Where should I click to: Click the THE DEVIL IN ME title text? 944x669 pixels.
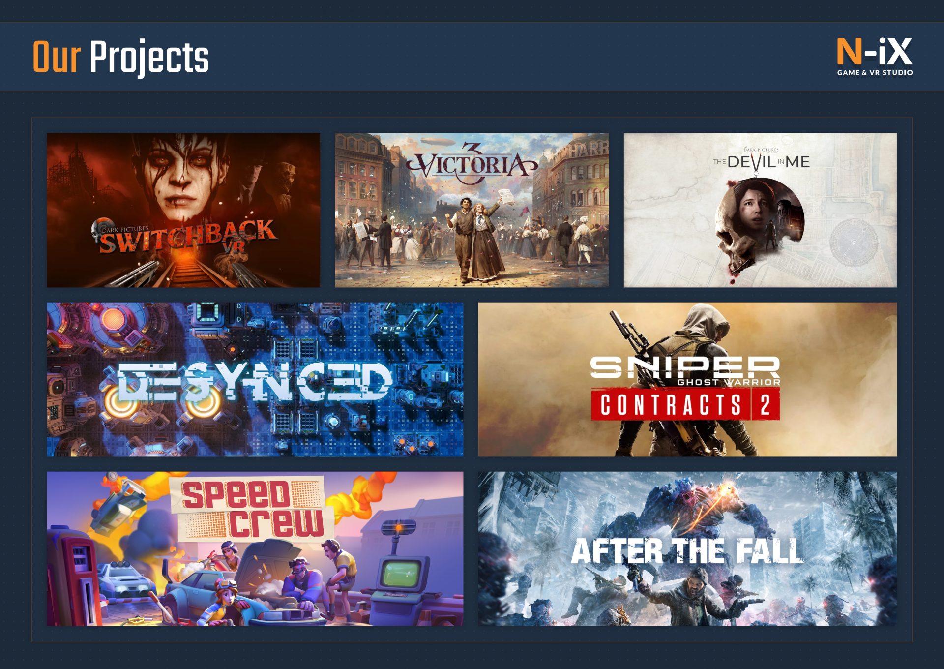coord(761,161)
